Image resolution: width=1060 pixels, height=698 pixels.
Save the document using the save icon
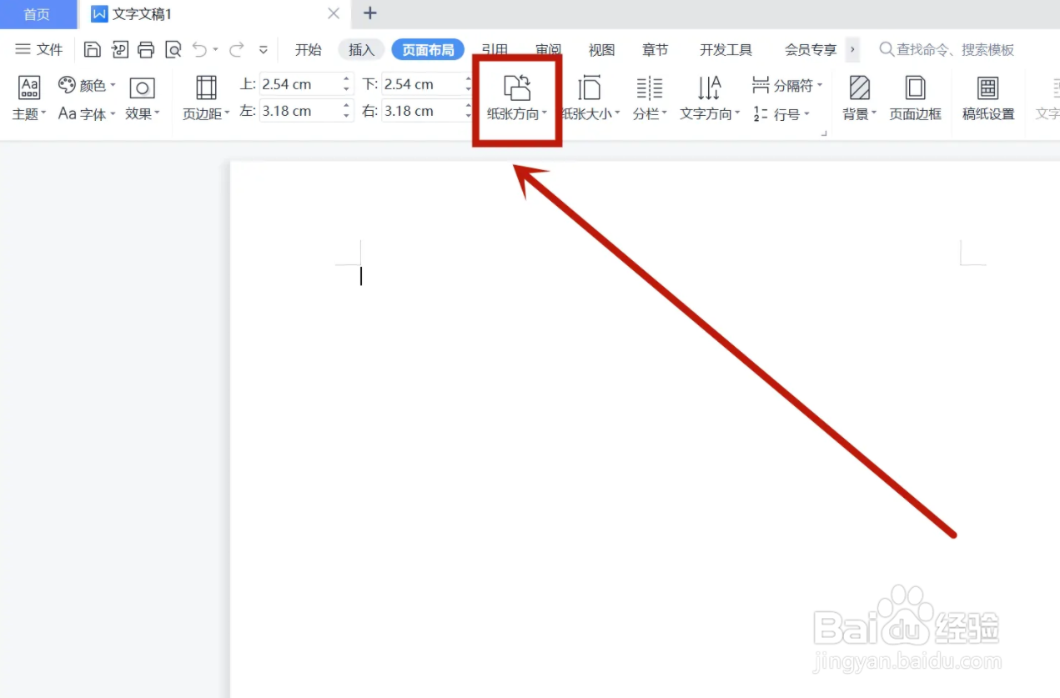[92, 50]
